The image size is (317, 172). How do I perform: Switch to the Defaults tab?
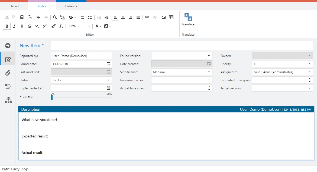pos(71,6)
